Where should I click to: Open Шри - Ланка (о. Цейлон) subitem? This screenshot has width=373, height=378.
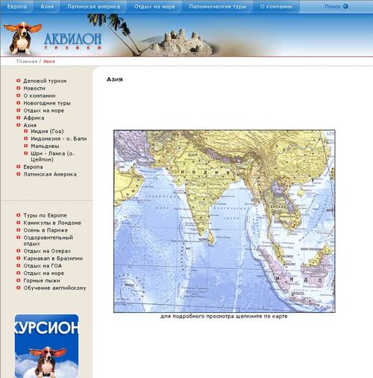pyautogui.click(x=52, y=156)
